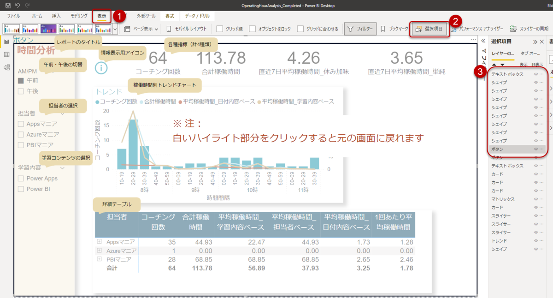Image resolution: width=553 pixels, height=298 pixels.
Task: Switch to the ホーム ribbon tab
Action: [37, 16]
